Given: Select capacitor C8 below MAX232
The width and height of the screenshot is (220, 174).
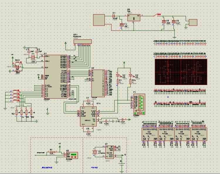Looking at the screenshot, I should click(x=88, y=132).
